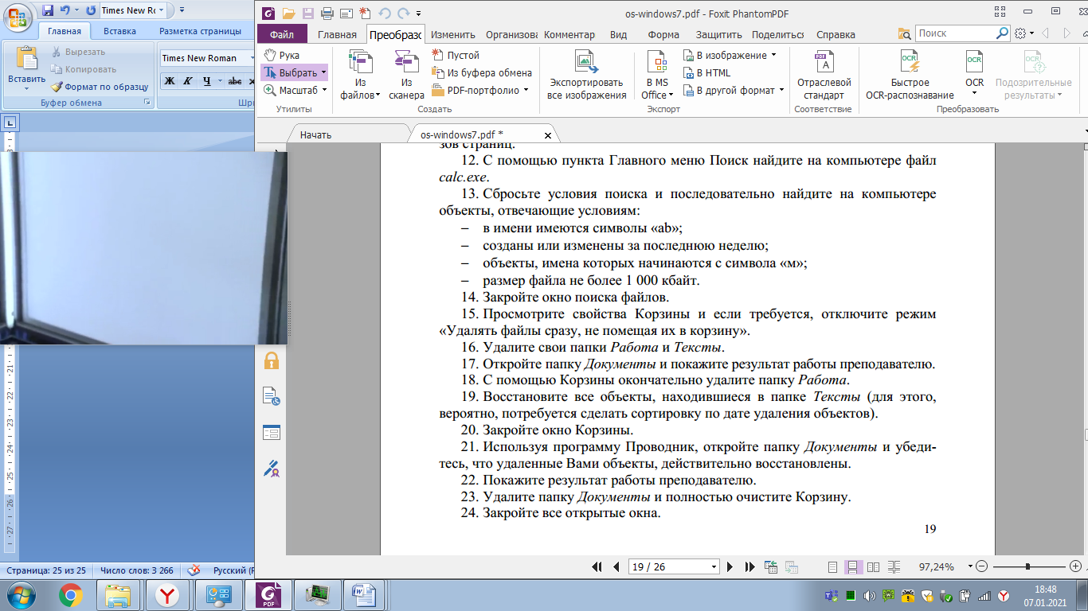
Task: Select continuous page view mode
Action: [852, 567]
